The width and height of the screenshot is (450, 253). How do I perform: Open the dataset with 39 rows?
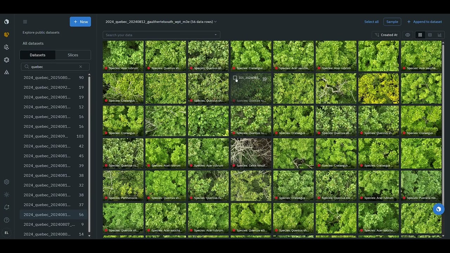point(54,166)
